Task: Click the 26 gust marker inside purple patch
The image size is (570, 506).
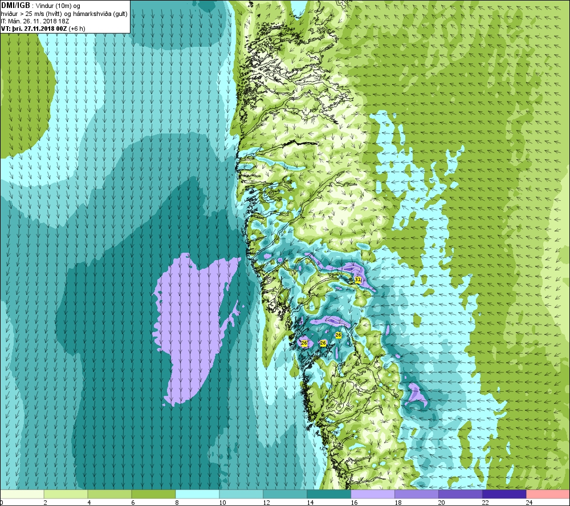Action: pos(304,343)
